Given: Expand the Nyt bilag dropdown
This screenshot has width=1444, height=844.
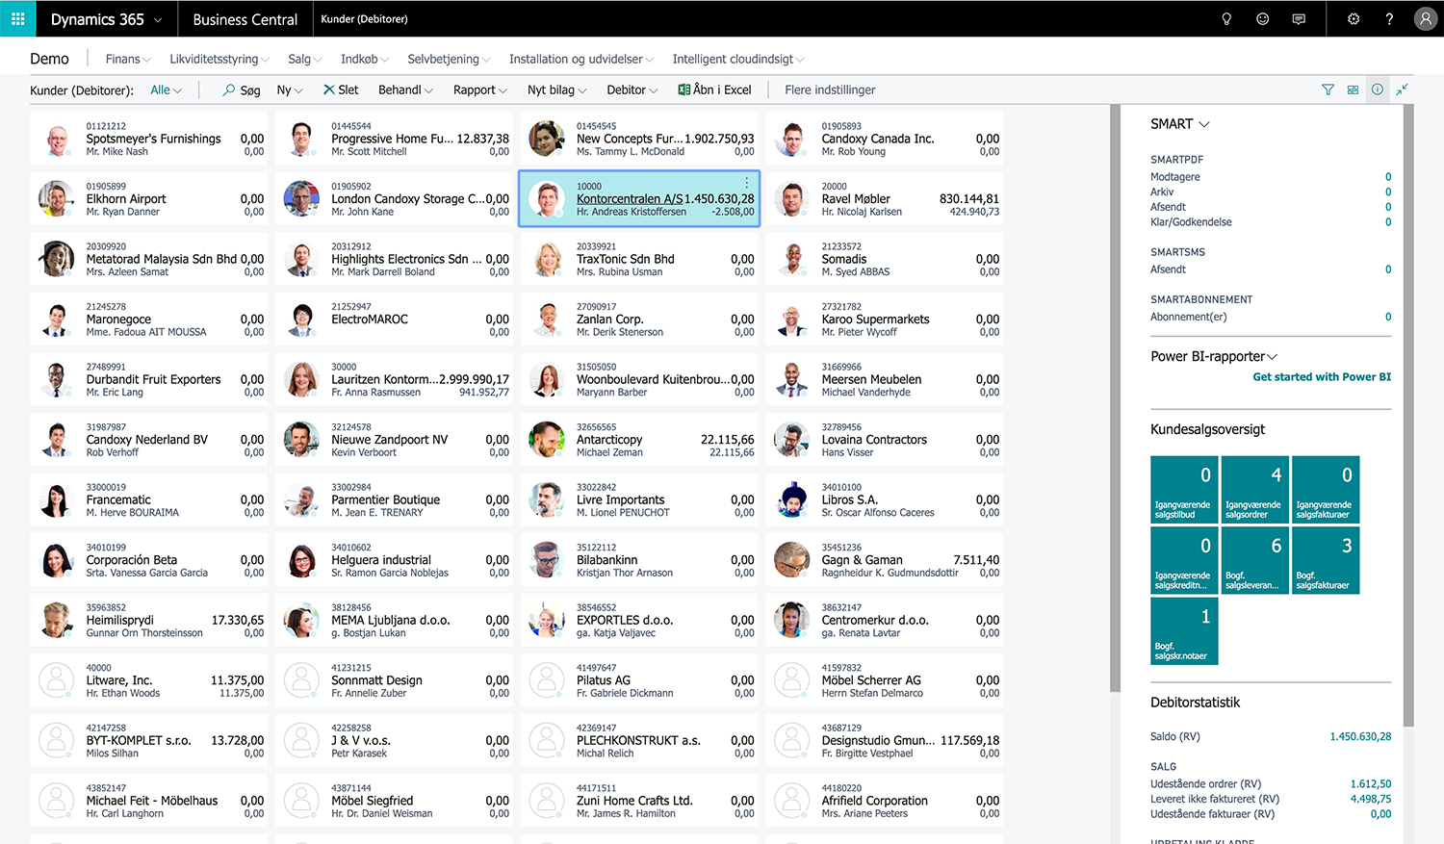Looking at the screenshot, I should point(557,90).
